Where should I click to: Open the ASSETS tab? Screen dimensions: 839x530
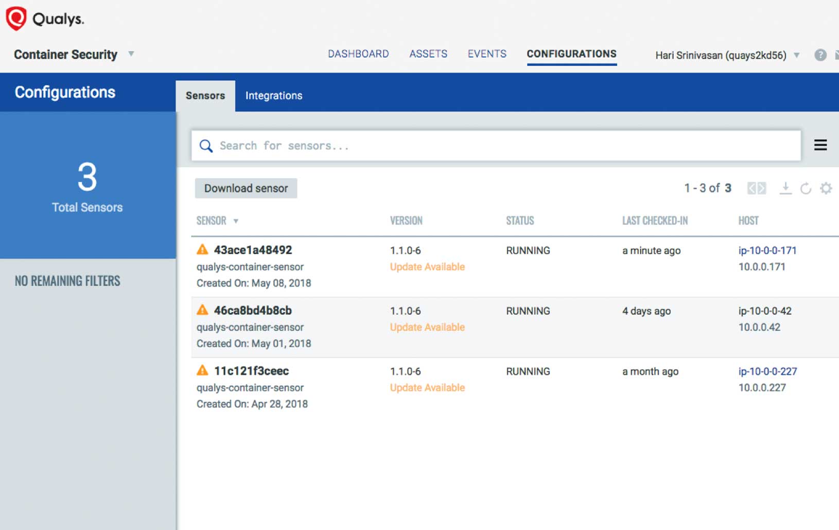tap(428, 54)
